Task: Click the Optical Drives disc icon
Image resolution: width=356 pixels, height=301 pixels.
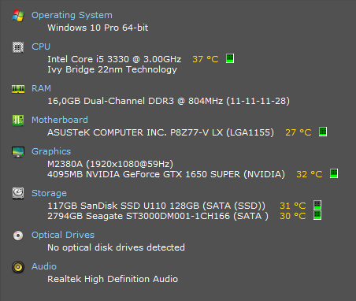Action: point(18,236)
